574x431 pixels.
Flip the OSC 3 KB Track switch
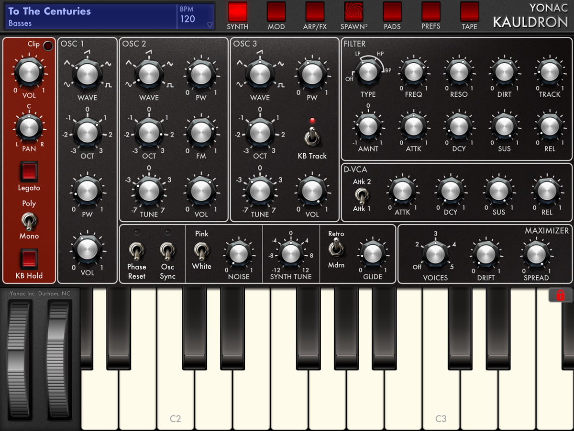pyautogui.click(x=312, y=137)
